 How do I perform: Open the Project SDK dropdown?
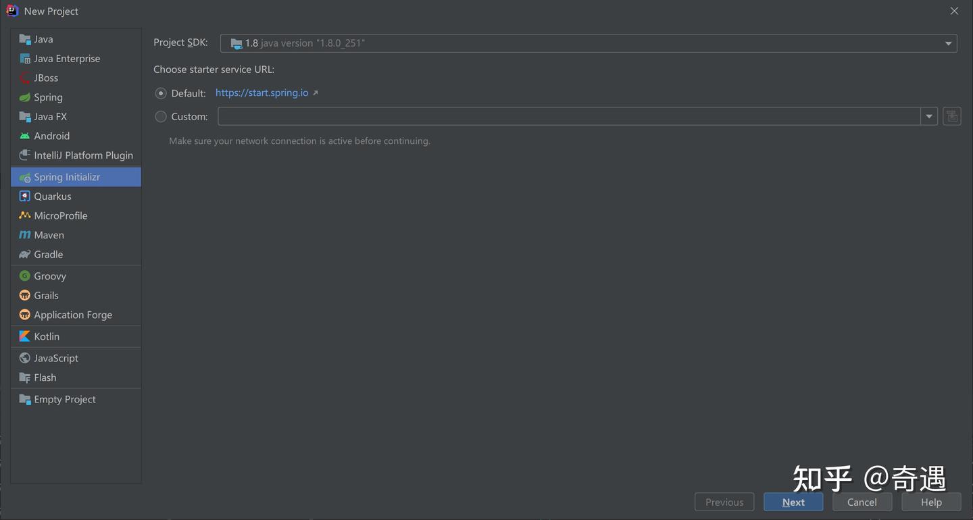[x=949, y=43]
